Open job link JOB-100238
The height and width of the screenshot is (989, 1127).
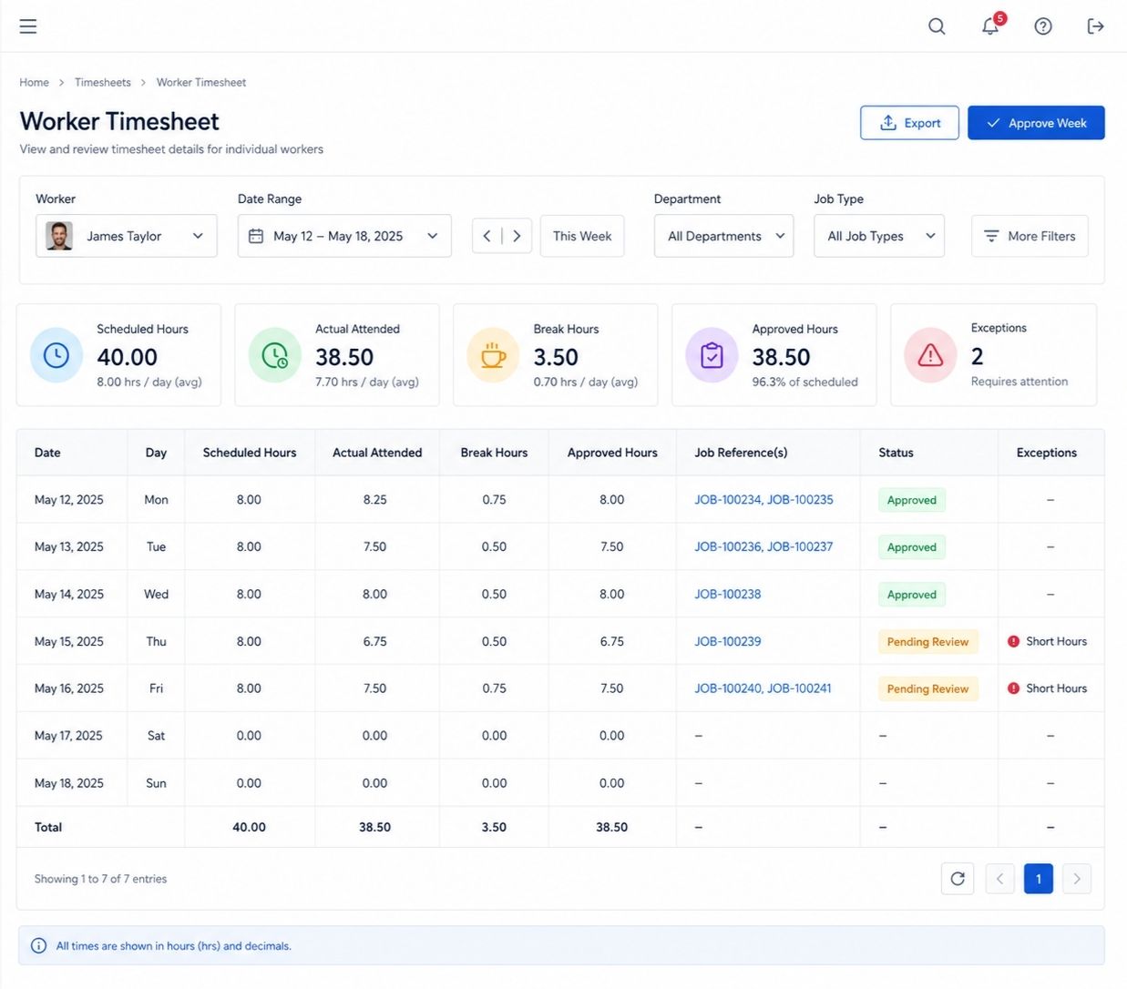728,594
